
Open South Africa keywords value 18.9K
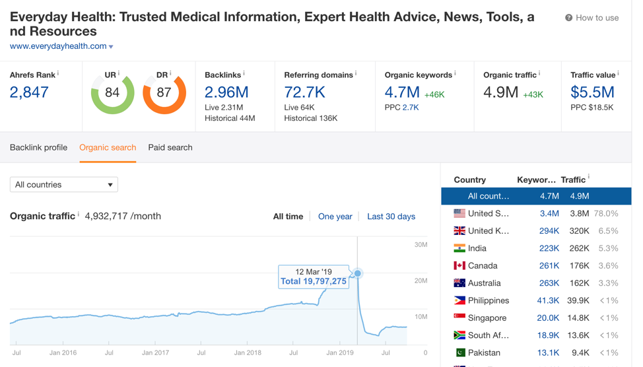pos(549,335)
